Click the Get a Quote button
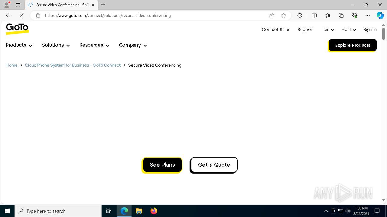The width and height of the screenshot is (387, 217). (x=214, y=165)
